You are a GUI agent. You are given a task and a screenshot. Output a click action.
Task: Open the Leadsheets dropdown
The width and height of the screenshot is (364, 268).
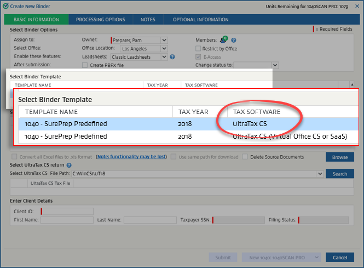pyautogui.click(x=164, y=56)
